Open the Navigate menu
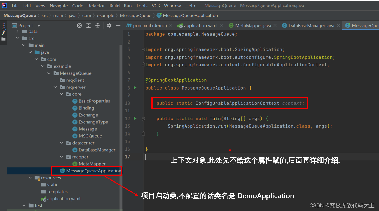The width and height of the screenshot is (379, 211). (x=59, y=6)
